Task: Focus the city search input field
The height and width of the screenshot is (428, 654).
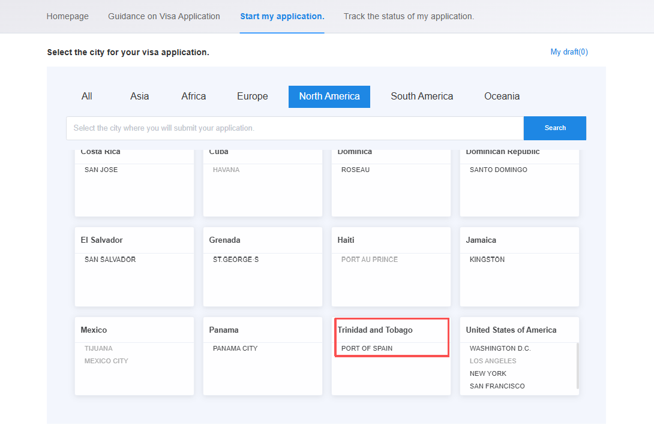Action: (295, 128)
